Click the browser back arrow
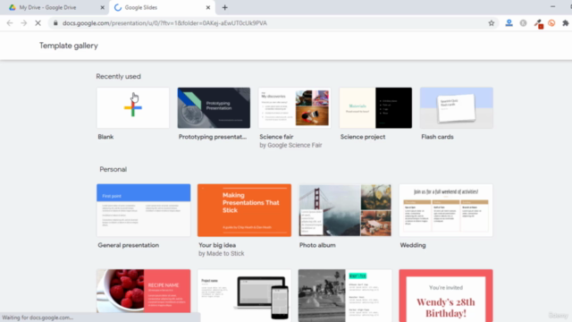 click(x=10, y=23)
